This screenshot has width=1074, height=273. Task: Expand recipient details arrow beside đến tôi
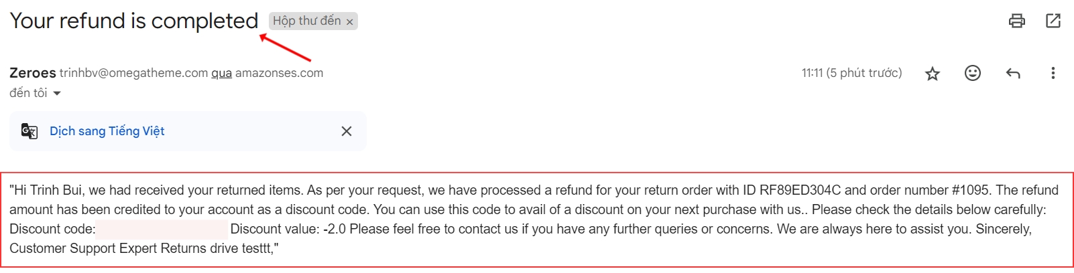tap(57, 94)
